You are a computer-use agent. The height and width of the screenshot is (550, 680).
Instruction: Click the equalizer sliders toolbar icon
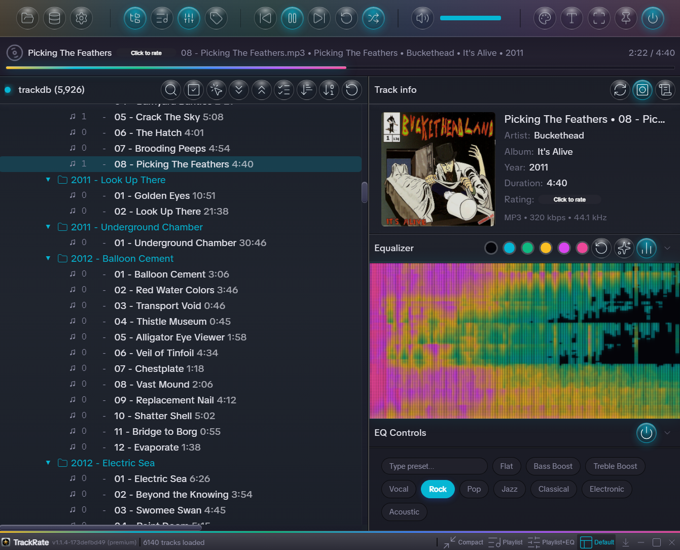click(189, 19)
